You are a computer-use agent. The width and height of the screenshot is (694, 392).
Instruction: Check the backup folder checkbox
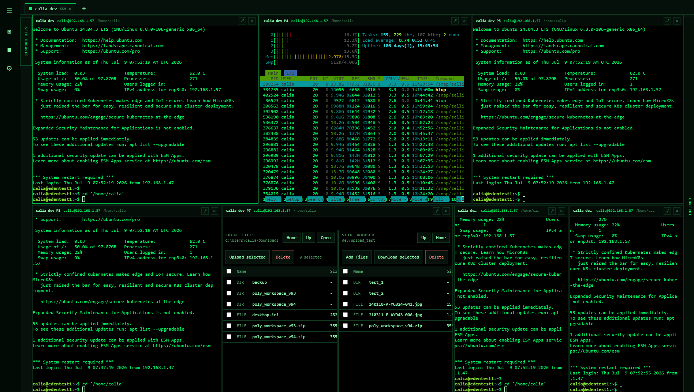pyautogui.click(x=229, y=282)
